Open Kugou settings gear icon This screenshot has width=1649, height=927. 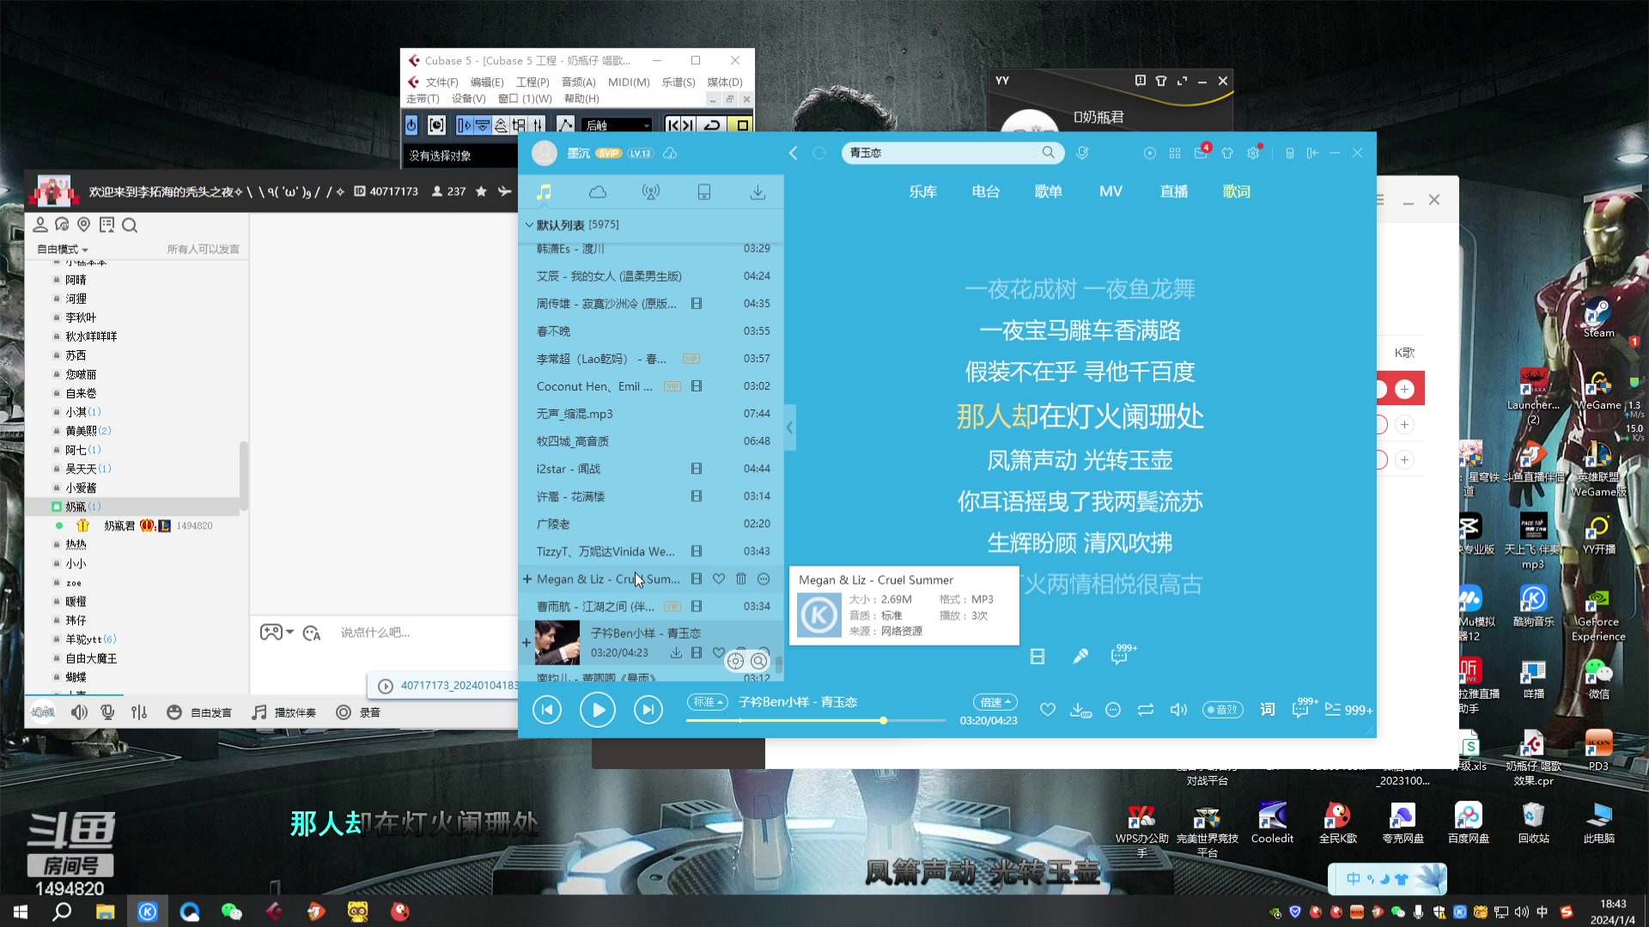(1253, 153)
